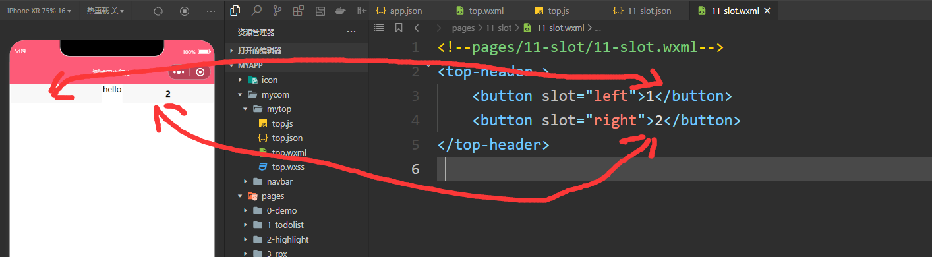
Task: Open top.js in the file tree
Action: point(297,123)
